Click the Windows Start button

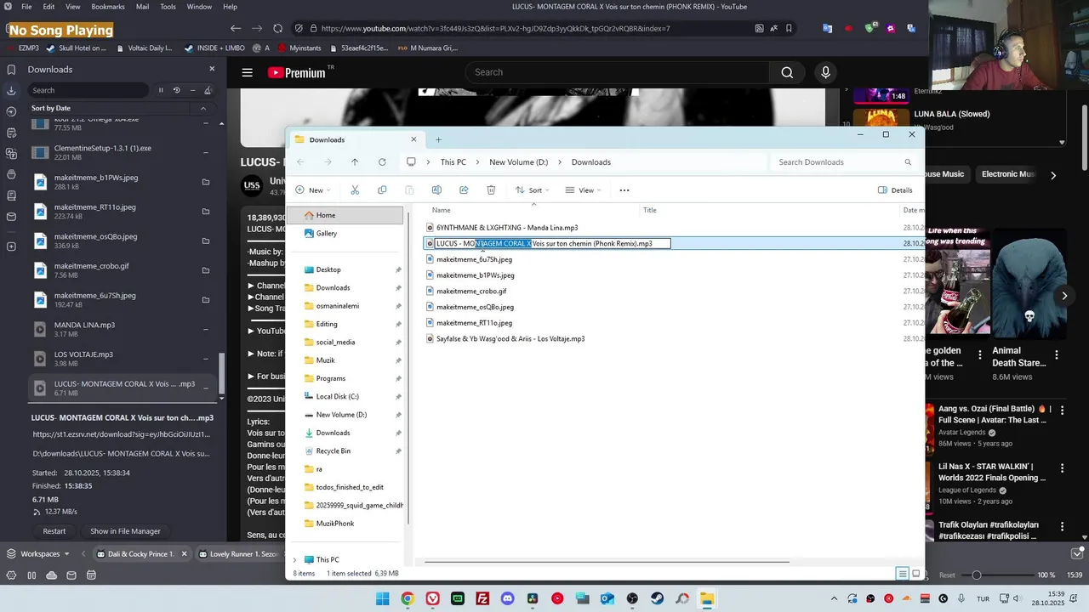click(383, 598)
